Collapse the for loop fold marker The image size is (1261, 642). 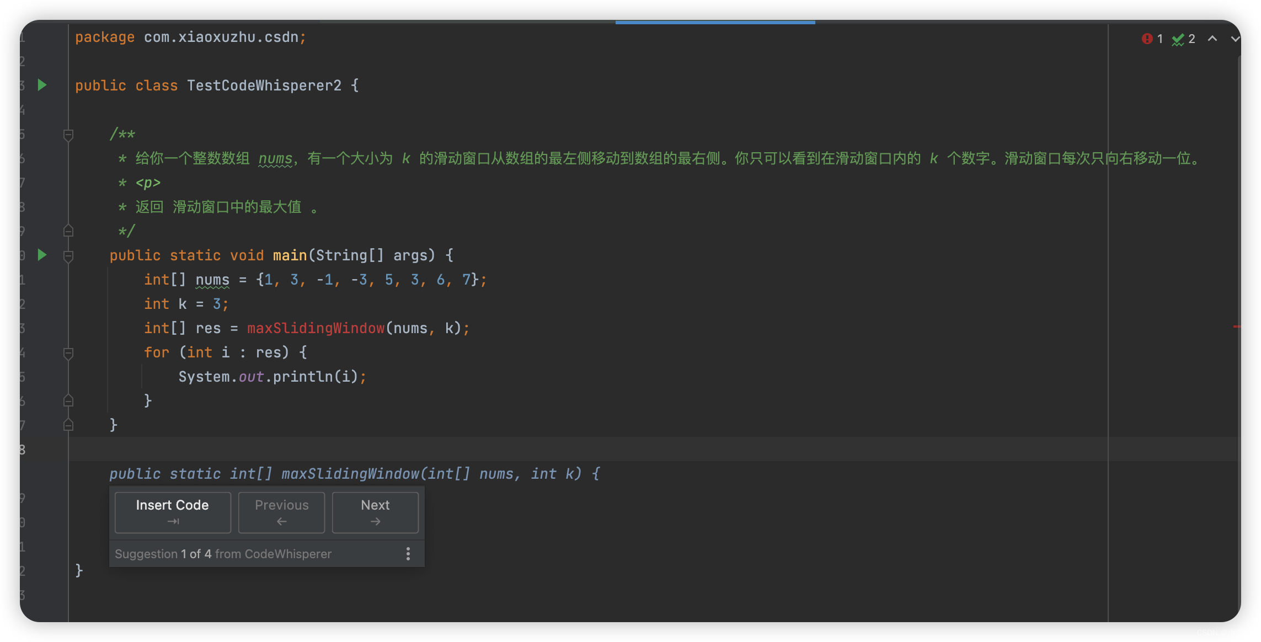click(x=68, y=352)
